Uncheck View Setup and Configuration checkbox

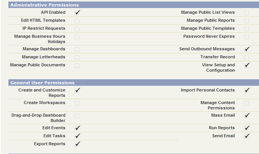click(x=246, y=66)
